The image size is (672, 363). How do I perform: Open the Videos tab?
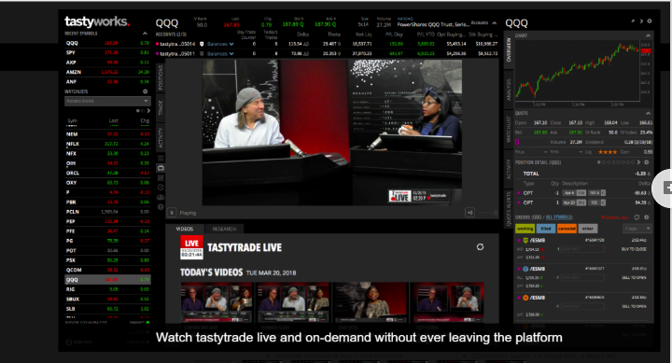click(185, 229)
